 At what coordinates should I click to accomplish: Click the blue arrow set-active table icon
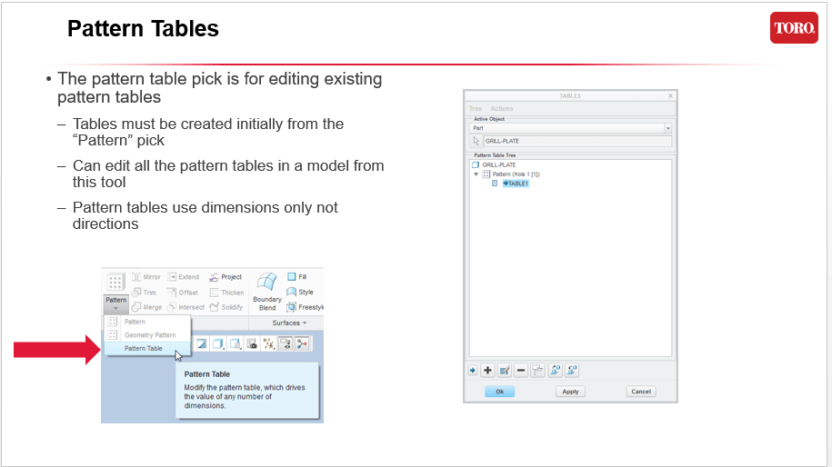tap(473, 371)
